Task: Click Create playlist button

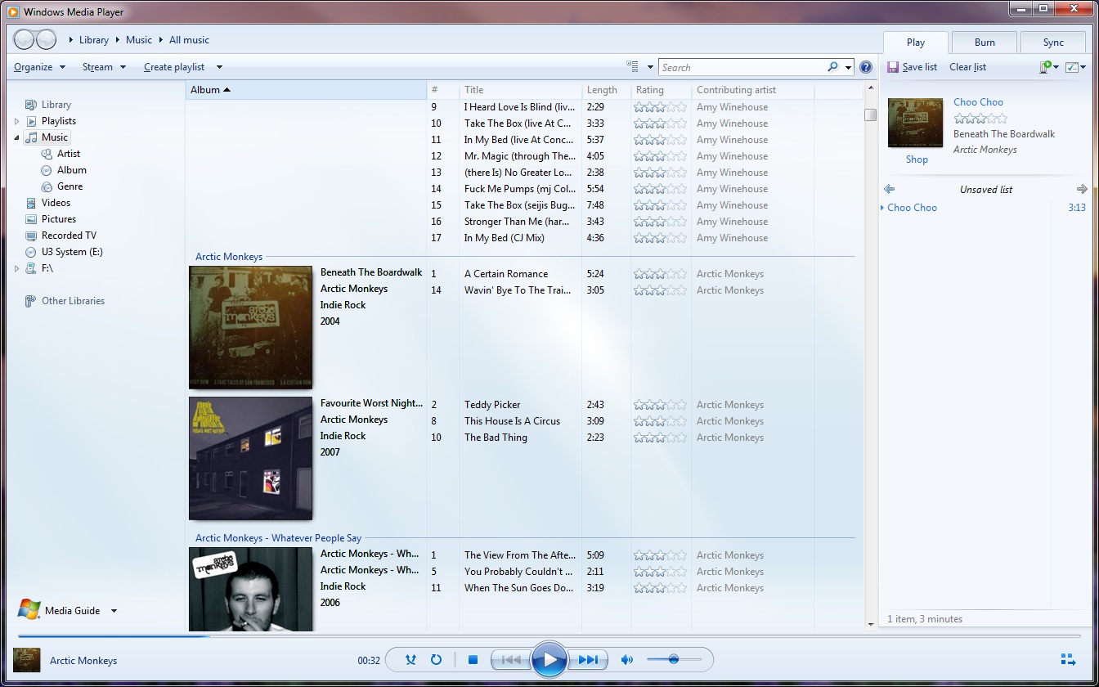Action: tap(174, 67)
